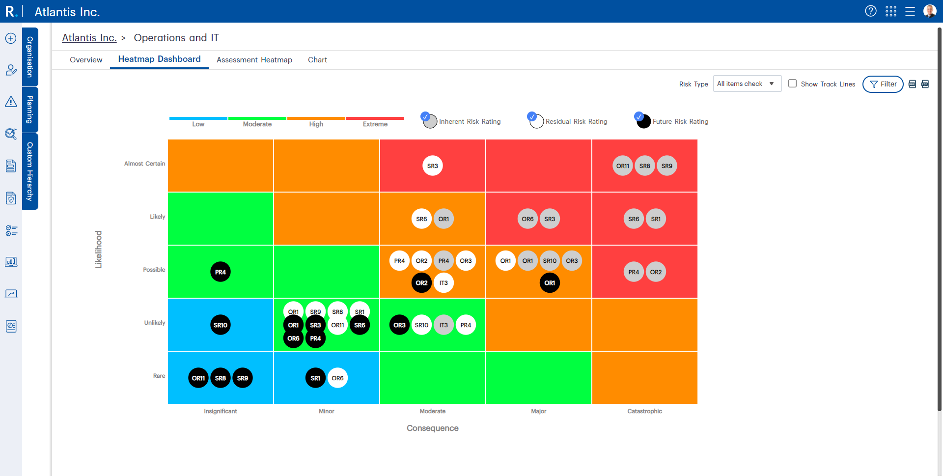
Task: Switch to the Chart tab
Action: click(x=317, y=60)
